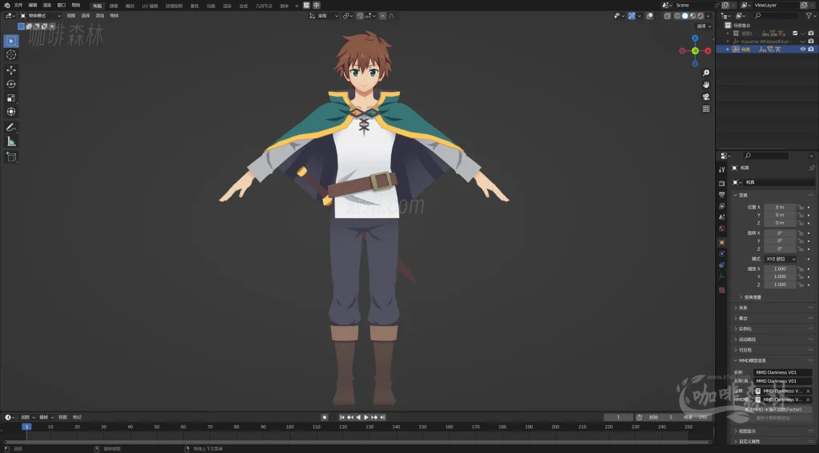Open the viewport Add menu
This screenshot has height=453, width=819.
click(x=100, y=16)
